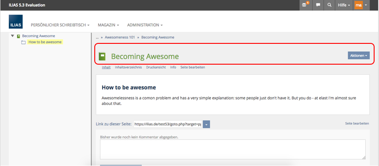Image resolution: width=379 pixels, height=166 pixels.
Task: Click into the comment text area
Action: pyautogui.click(x=233, y=149)
